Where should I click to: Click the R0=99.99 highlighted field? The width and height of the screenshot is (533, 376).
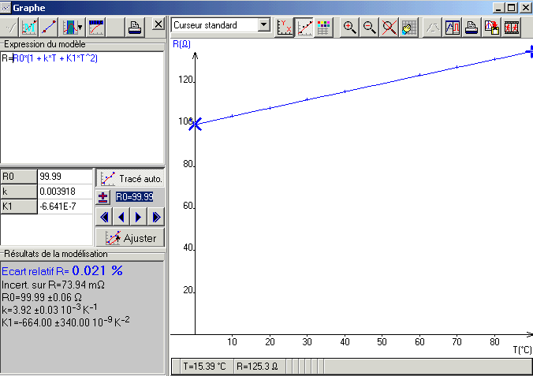click(135, 197)
